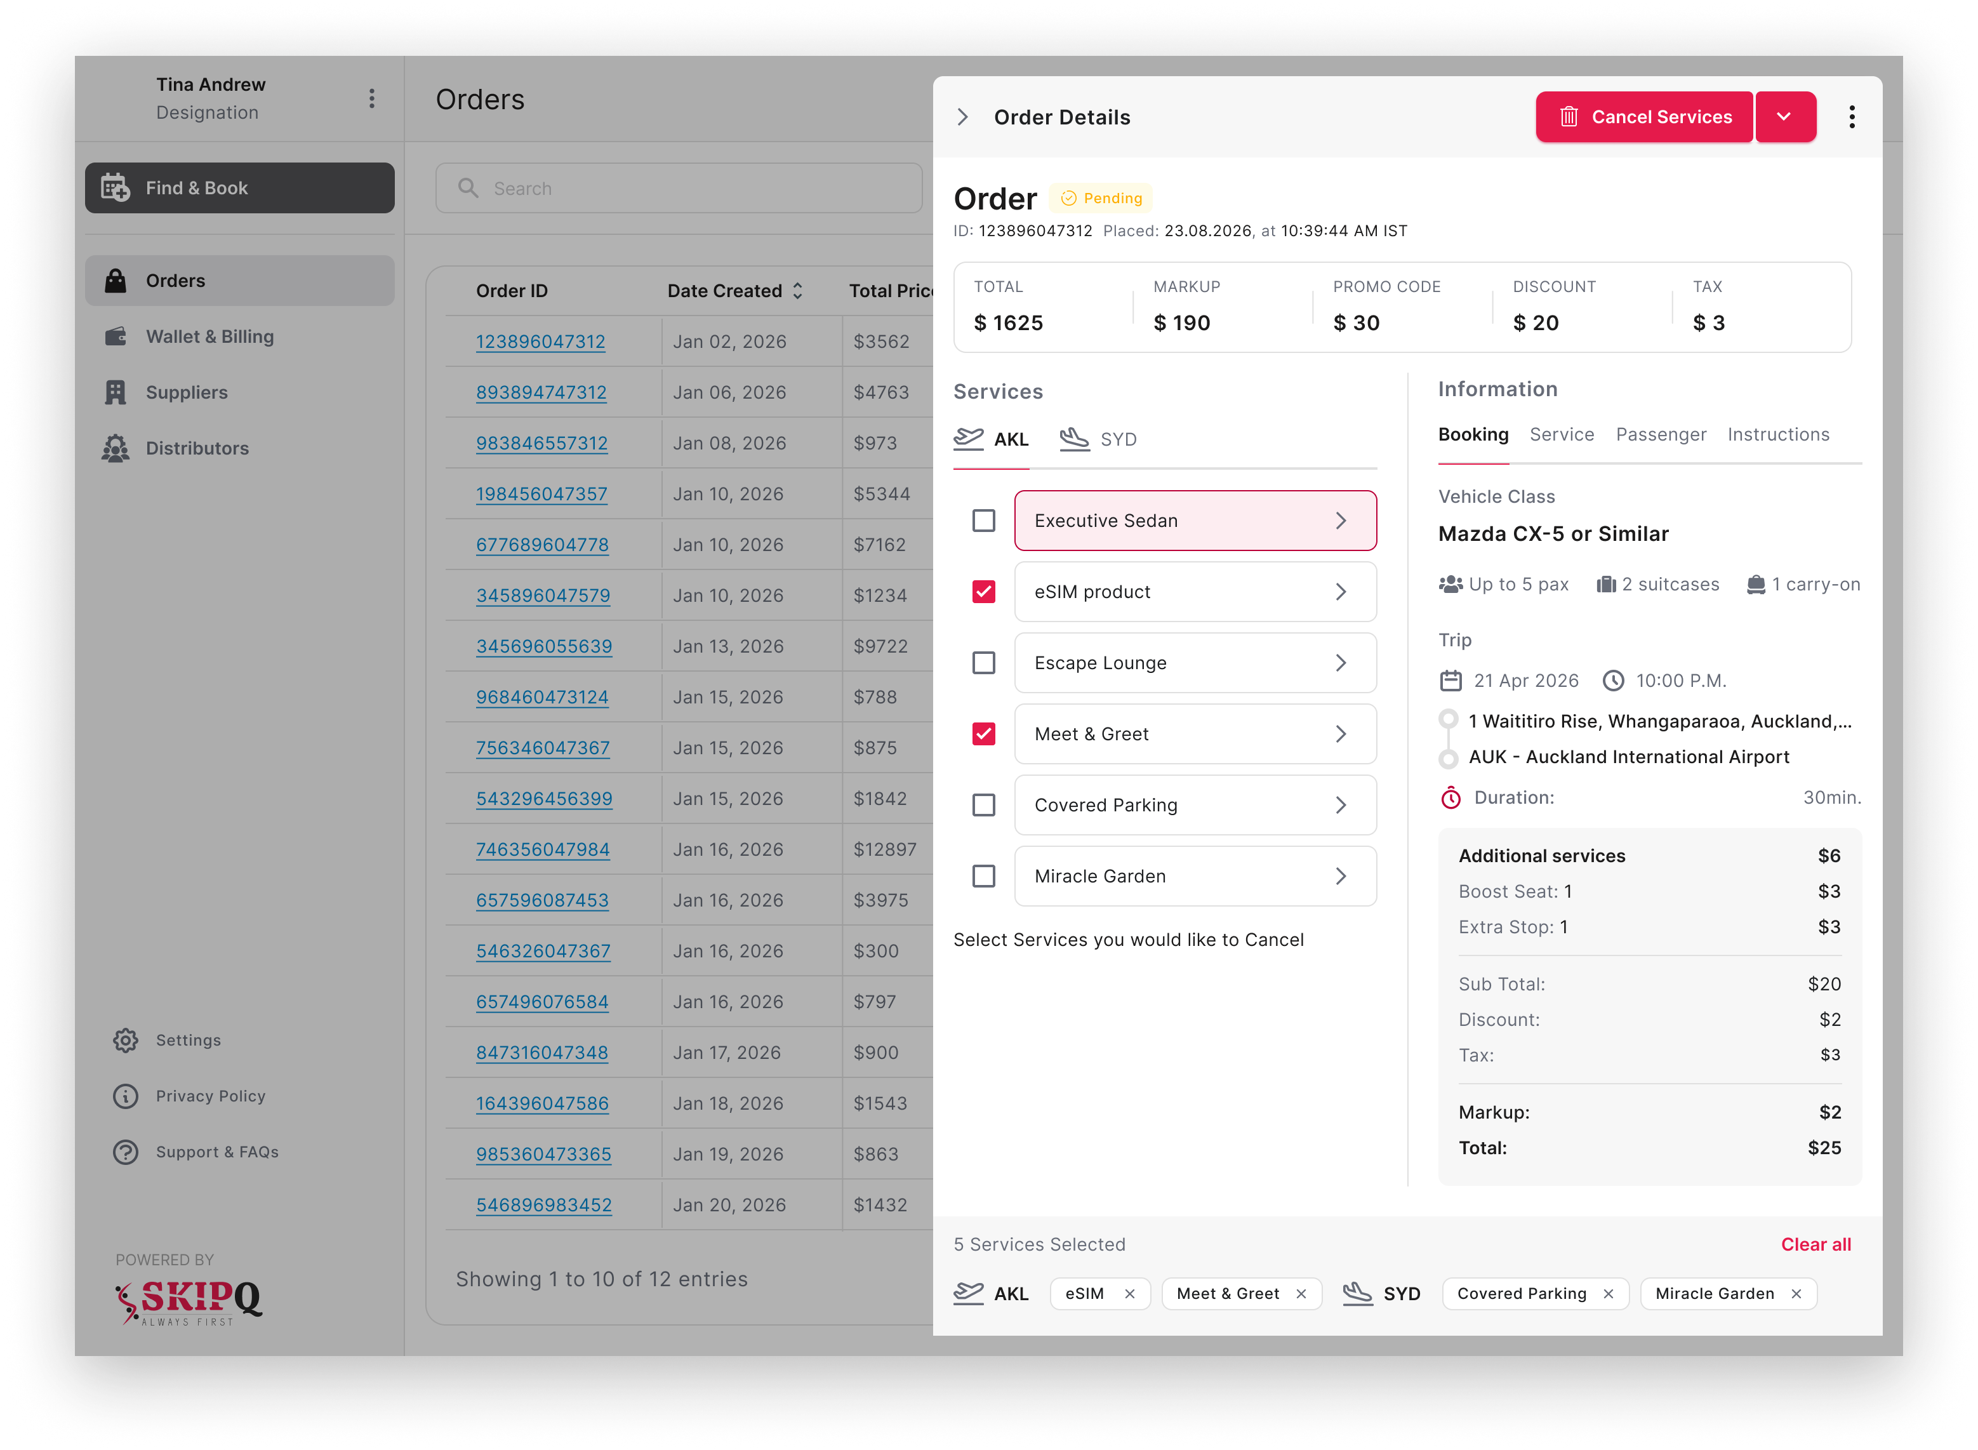Click the Privacy Policy info icon

click(x=126, y=1096)
